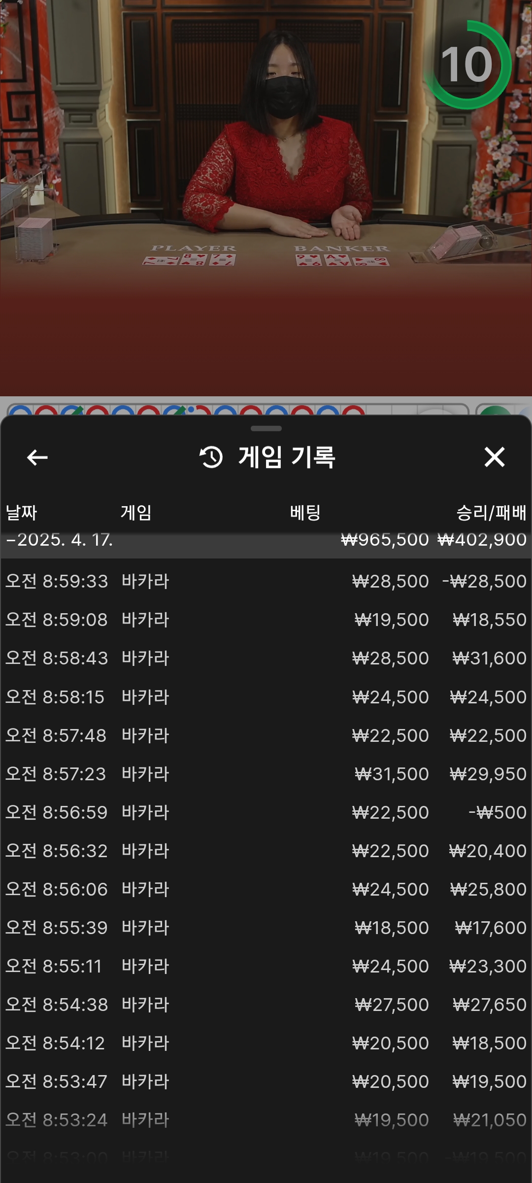
Task: Close the game history panel
Action: (x=494, y=457)
